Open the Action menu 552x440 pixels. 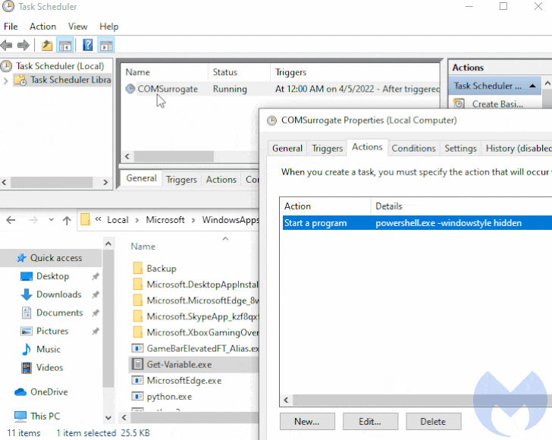coord(42,27)
